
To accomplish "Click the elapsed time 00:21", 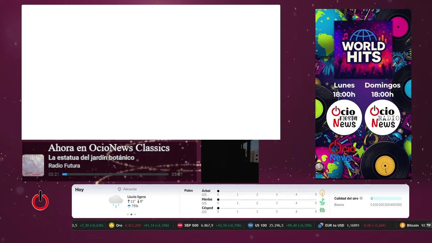I will coord(54,174).
